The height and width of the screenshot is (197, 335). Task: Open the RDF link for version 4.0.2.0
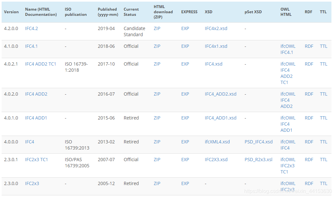(309, 94)
